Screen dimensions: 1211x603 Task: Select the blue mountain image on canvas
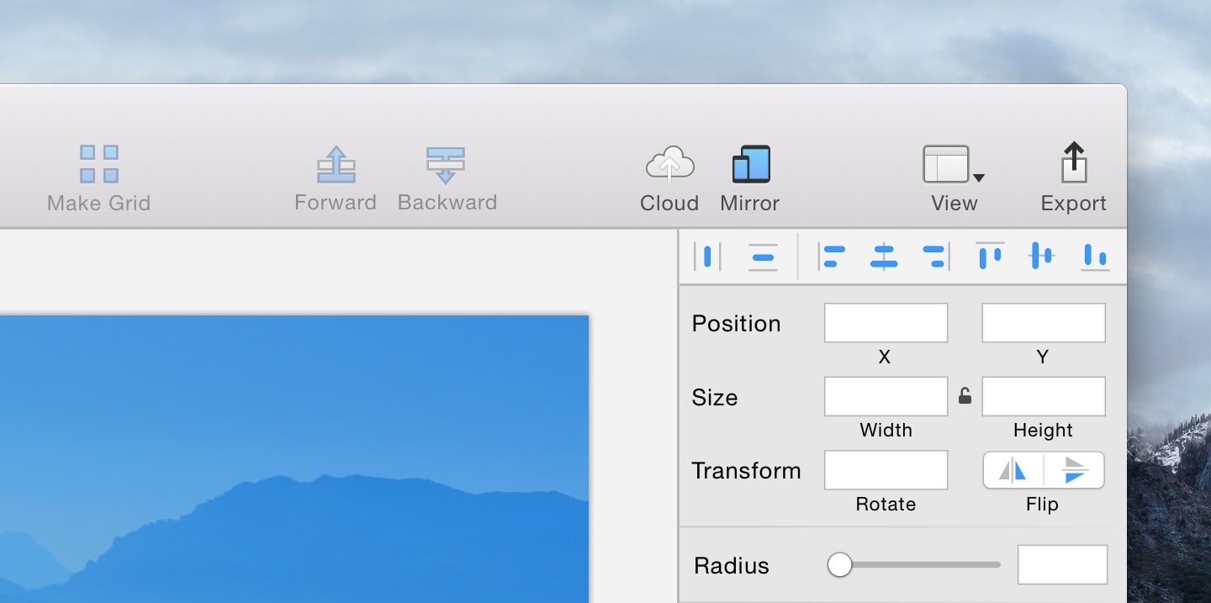294,459
